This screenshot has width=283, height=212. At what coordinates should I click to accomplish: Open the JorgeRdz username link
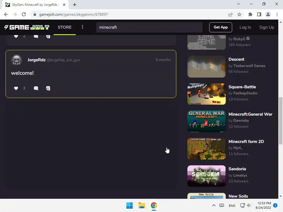tap(36, 60)
